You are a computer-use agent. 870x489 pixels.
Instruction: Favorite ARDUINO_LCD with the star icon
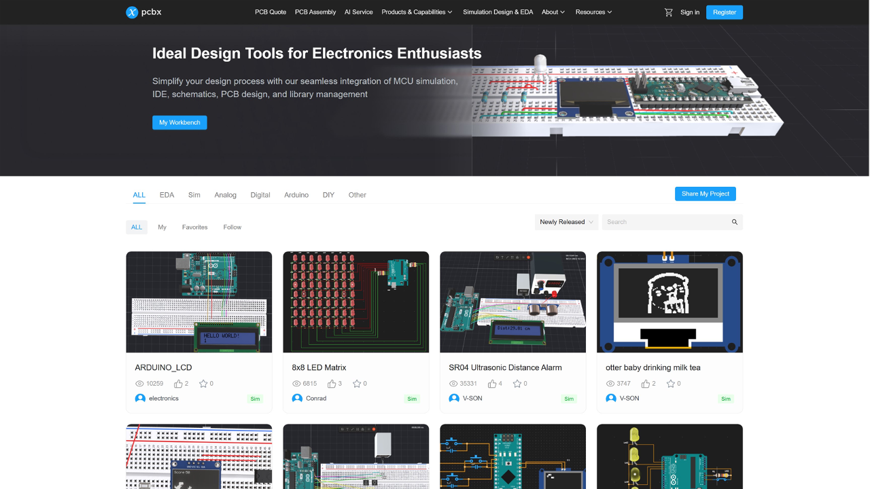(203, 384)
